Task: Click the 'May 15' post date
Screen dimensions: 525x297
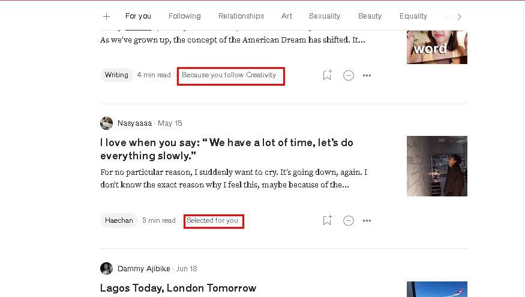Action: tap(170, 123)
